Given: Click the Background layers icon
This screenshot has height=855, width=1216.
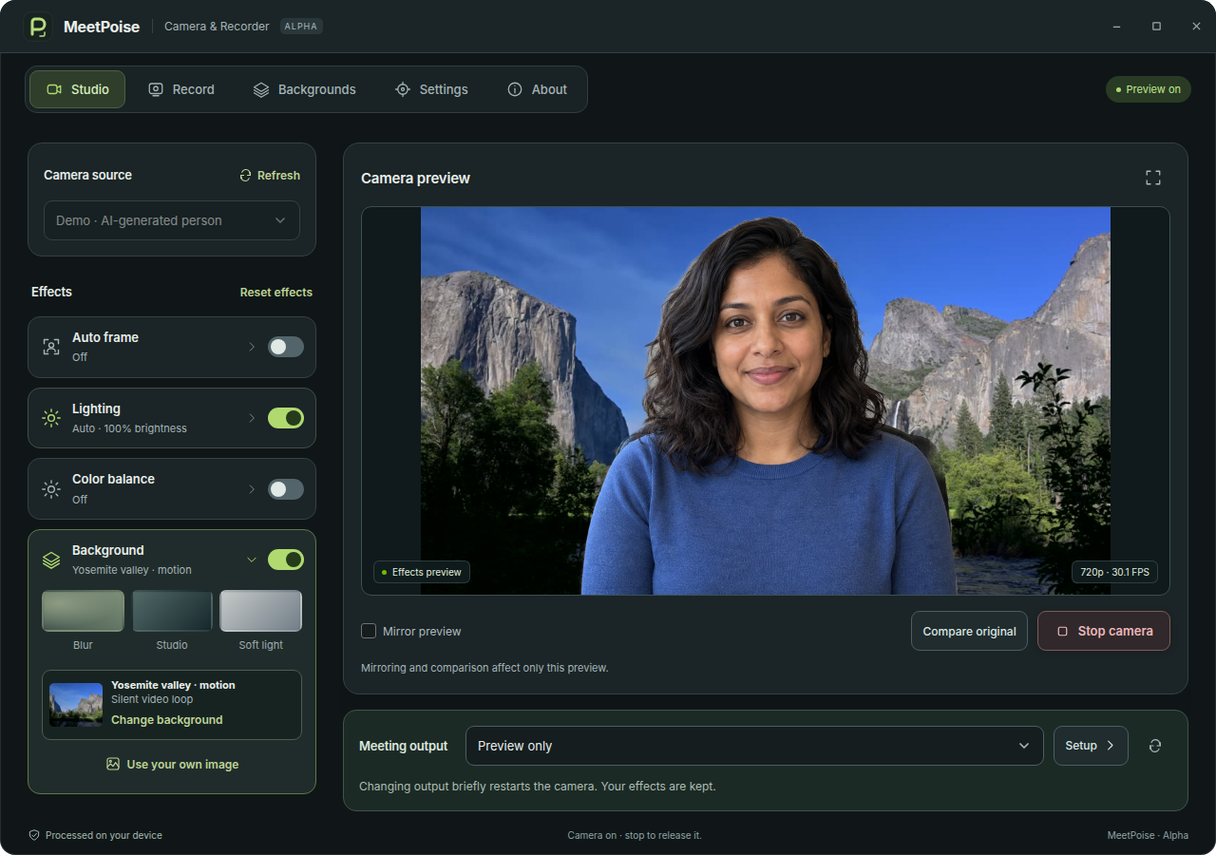Looking at the screenshot, I should (x=51, y=560).
